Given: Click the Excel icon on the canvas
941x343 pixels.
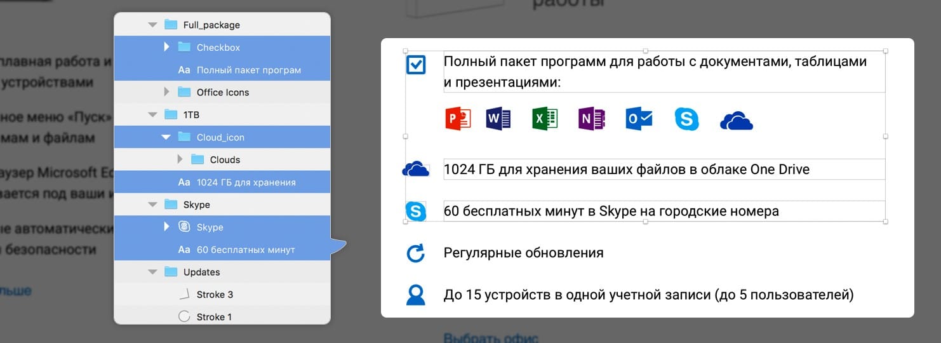Looking at the screenshot, I should pyautogui.click(x=544, y=119).
